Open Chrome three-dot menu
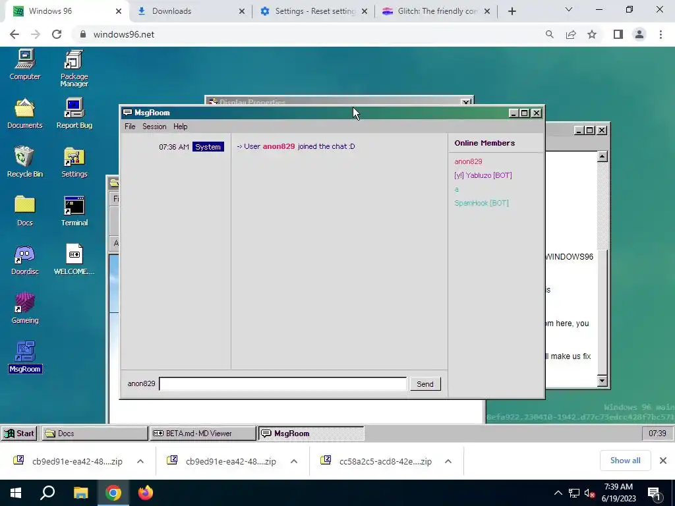This screenshot has height=506, width=675. (x=660, y=34)
